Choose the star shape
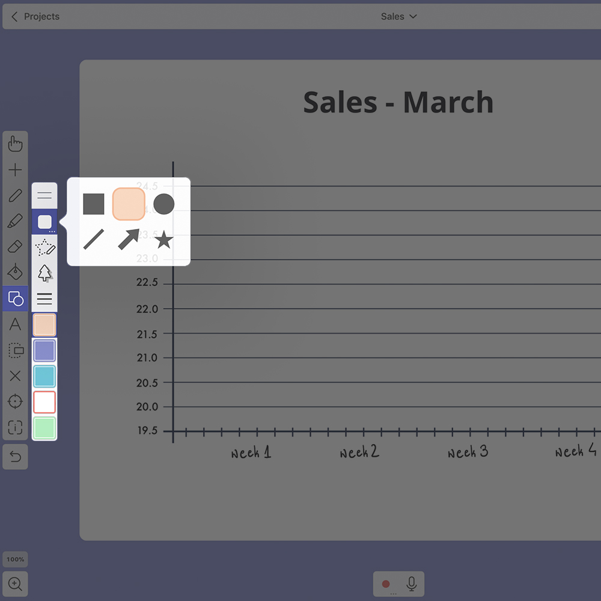Screen dimensions: 601x601 pos(163,239)
